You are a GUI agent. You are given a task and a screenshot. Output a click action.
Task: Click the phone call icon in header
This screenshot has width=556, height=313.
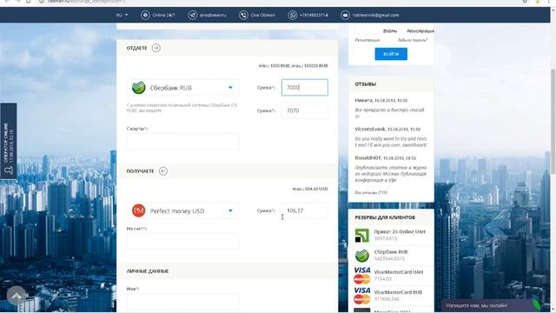click(243, 16)
